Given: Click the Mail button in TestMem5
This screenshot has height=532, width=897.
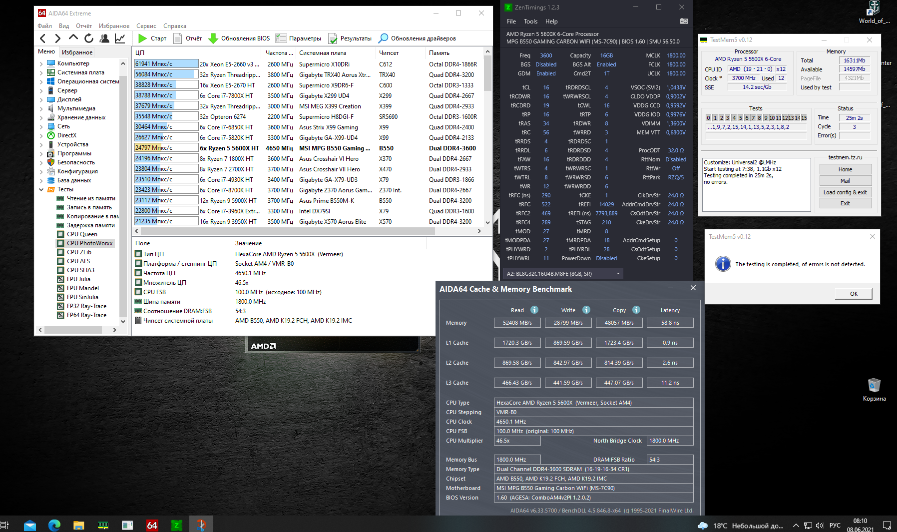Looking at the screenshot, I should click(x=845, y=181).
